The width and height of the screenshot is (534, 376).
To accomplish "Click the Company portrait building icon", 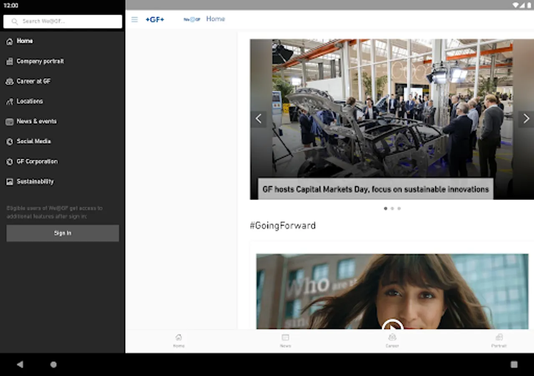I will click(10, 61).
